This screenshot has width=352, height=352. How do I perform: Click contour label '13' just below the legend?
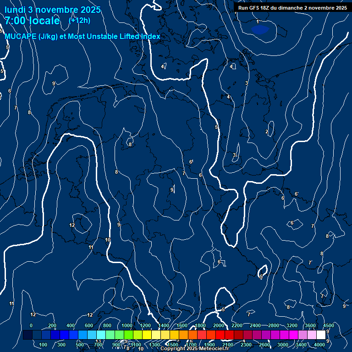98,341
